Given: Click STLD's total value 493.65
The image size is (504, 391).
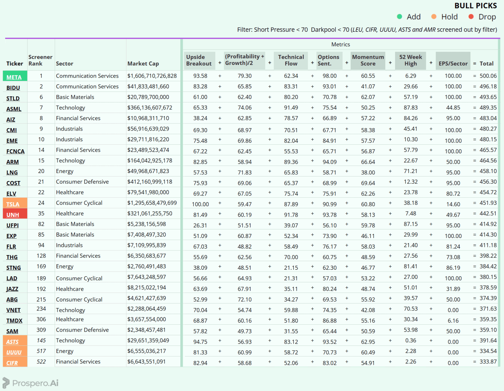Looking at the screenshot, I should coord(488,97).
